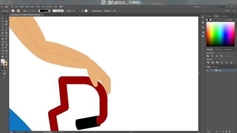Select the Hand tool
Screen dimensions: 237x133
tap(3, 57)
